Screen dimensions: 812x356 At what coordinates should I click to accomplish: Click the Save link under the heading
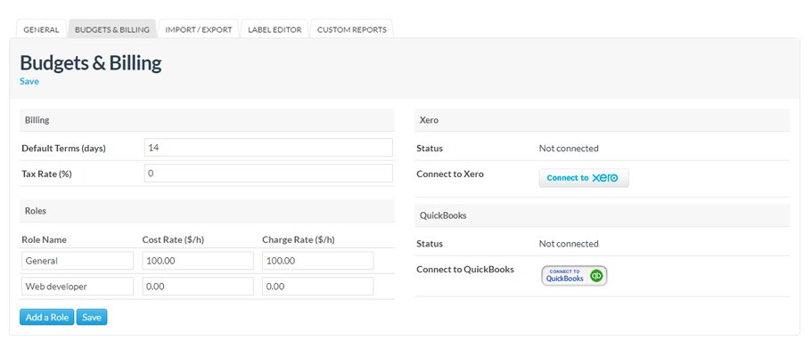click(x=29, y=81)
